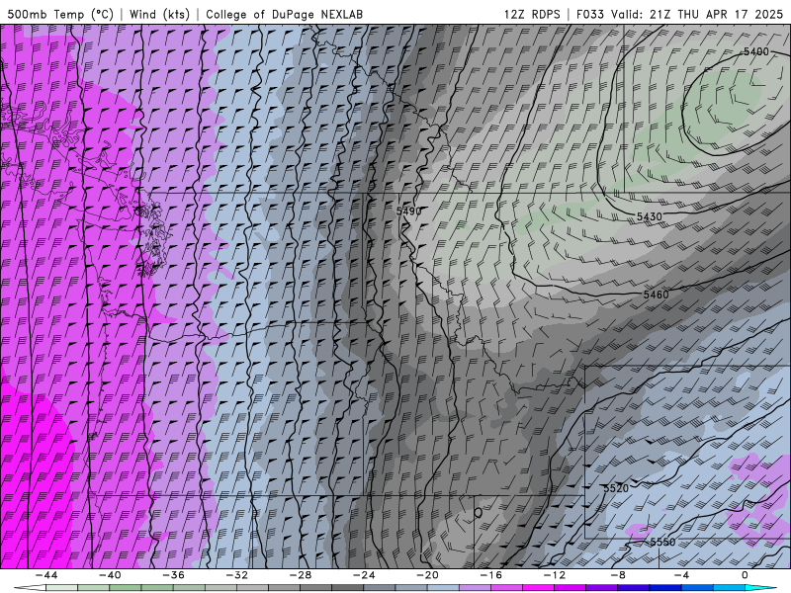Click the -12 colorbar scale value
This screenshot has width=791, height=593.
(x=555, y=575)
